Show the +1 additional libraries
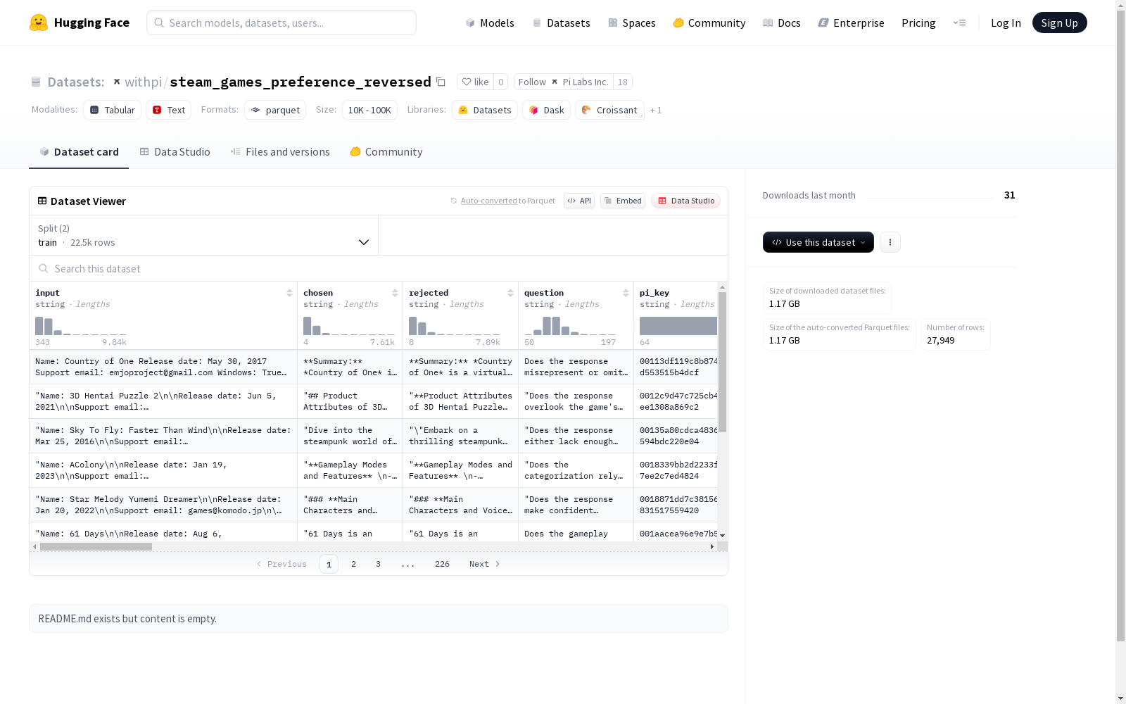Viewport: 1126px width, 704px height. [x=656, y=110]
